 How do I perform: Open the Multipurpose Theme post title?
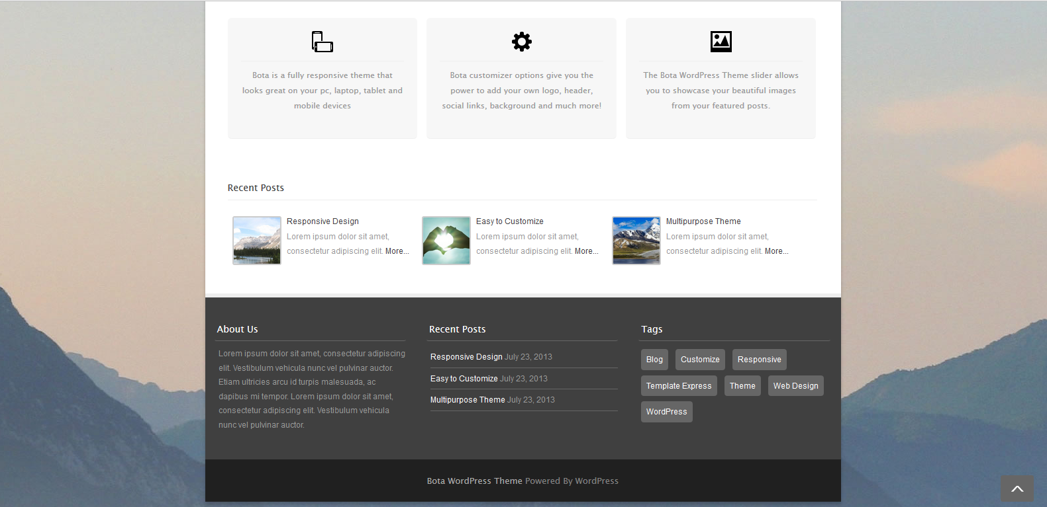703,221
